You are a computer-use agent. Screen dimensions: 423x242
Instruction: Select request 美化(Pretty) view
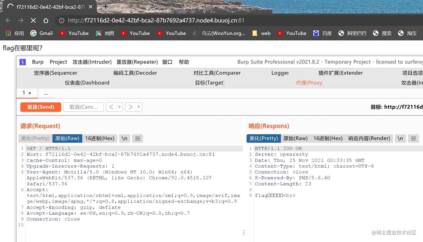pyautogui.click(x=35, y=138)
